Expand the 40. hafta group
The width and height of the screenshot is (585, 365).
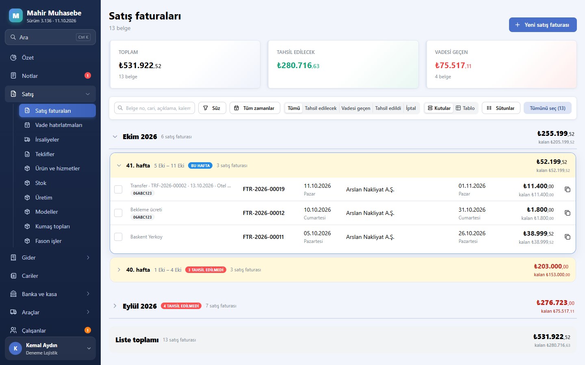pyautogui.click(x=119, y=270)
